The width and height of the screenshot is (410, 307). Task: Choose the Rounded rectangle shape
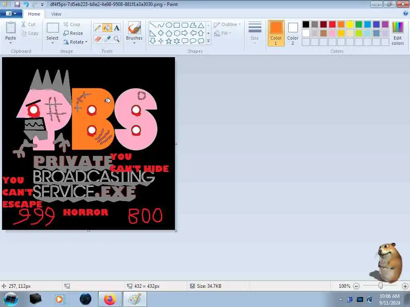pyautogui.click(x=185, y=25)
